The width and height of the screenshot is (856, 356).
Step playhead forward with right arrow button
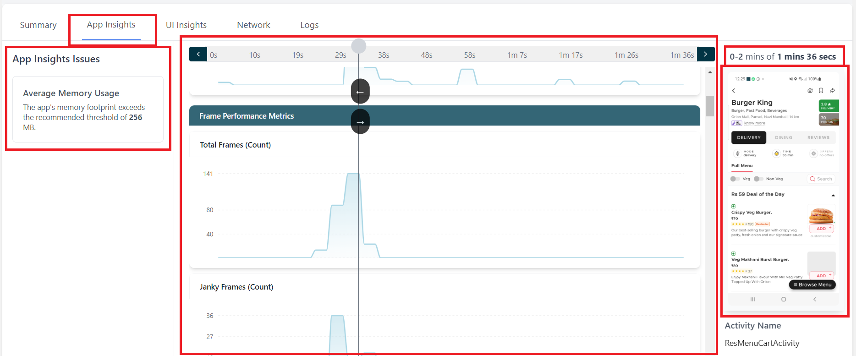pyautogui.click(x=360, y=122)
